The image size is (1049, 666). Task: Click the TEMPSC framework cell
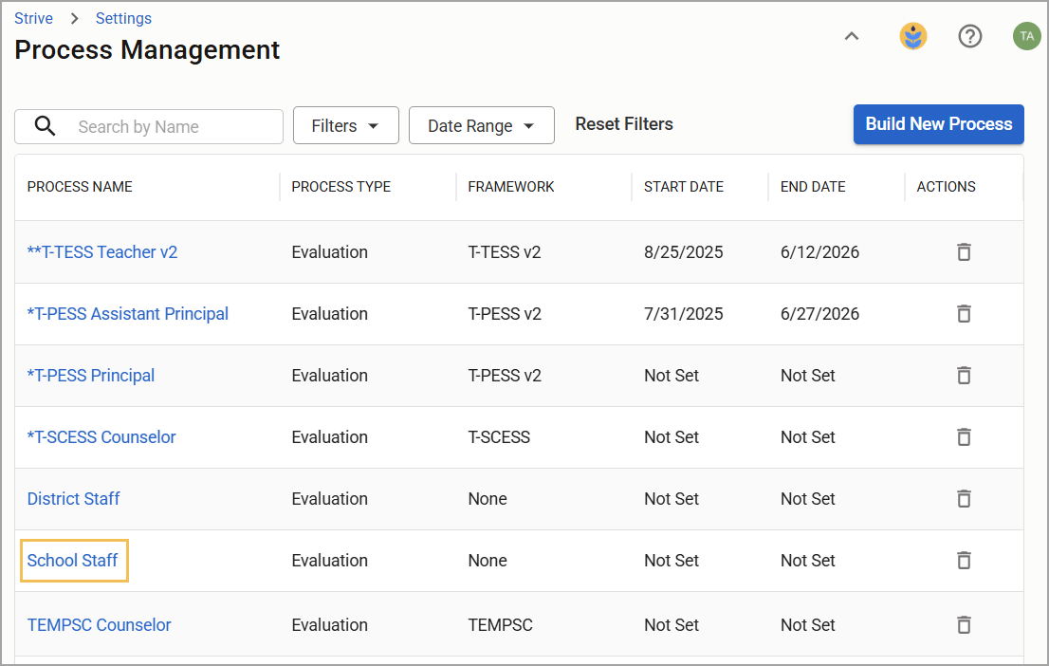(x=501, y=624)
